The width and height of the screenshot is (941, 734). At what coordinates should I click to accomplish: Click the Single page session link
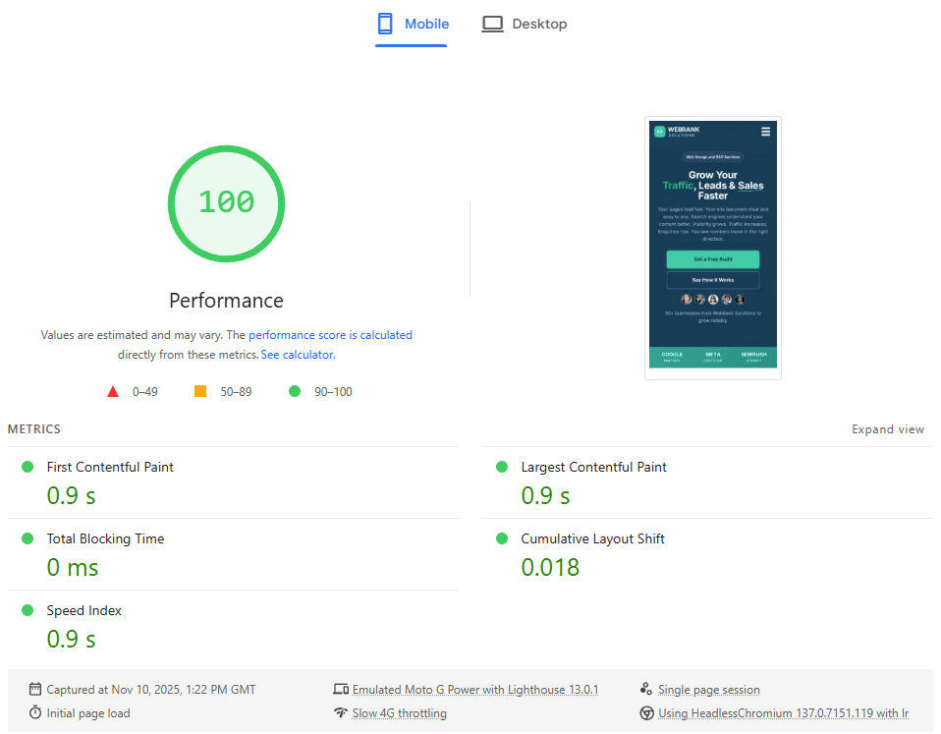click(x=708, y=690)
